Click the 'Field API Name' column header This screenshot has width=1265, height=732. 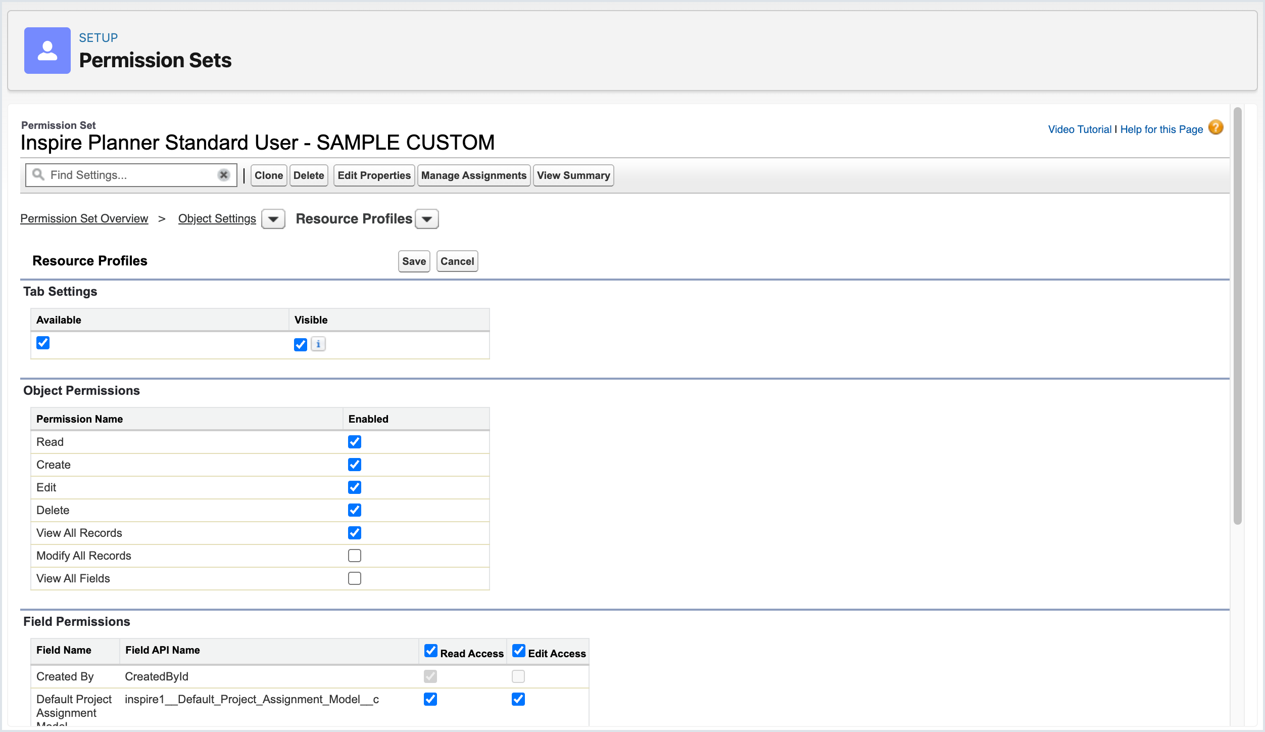[x=163, y=650]
